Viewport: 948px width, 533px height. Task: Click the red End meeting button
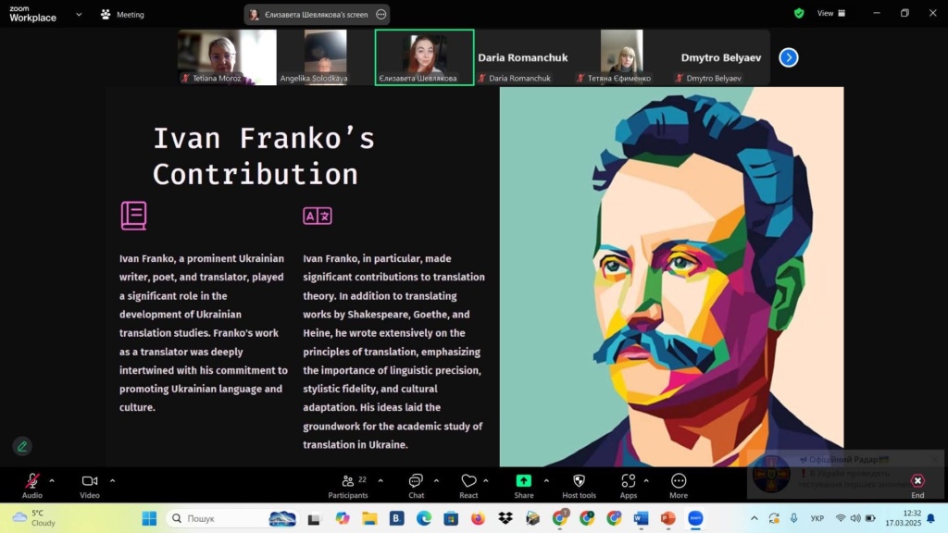click(917, 486)
